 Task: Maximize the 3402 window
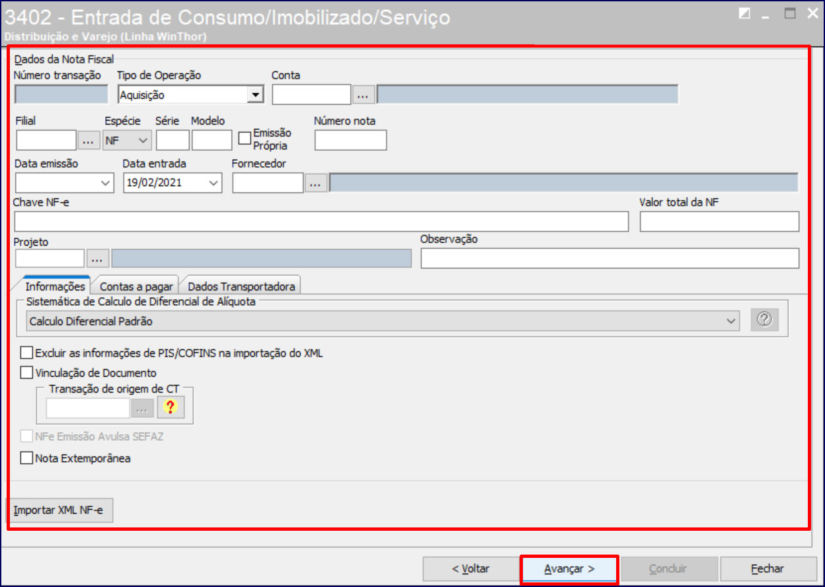point(790,13)
